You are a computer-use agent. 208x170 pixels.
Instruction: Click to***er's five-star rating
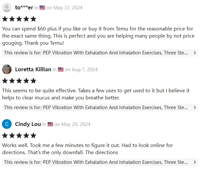pos(19,19)
